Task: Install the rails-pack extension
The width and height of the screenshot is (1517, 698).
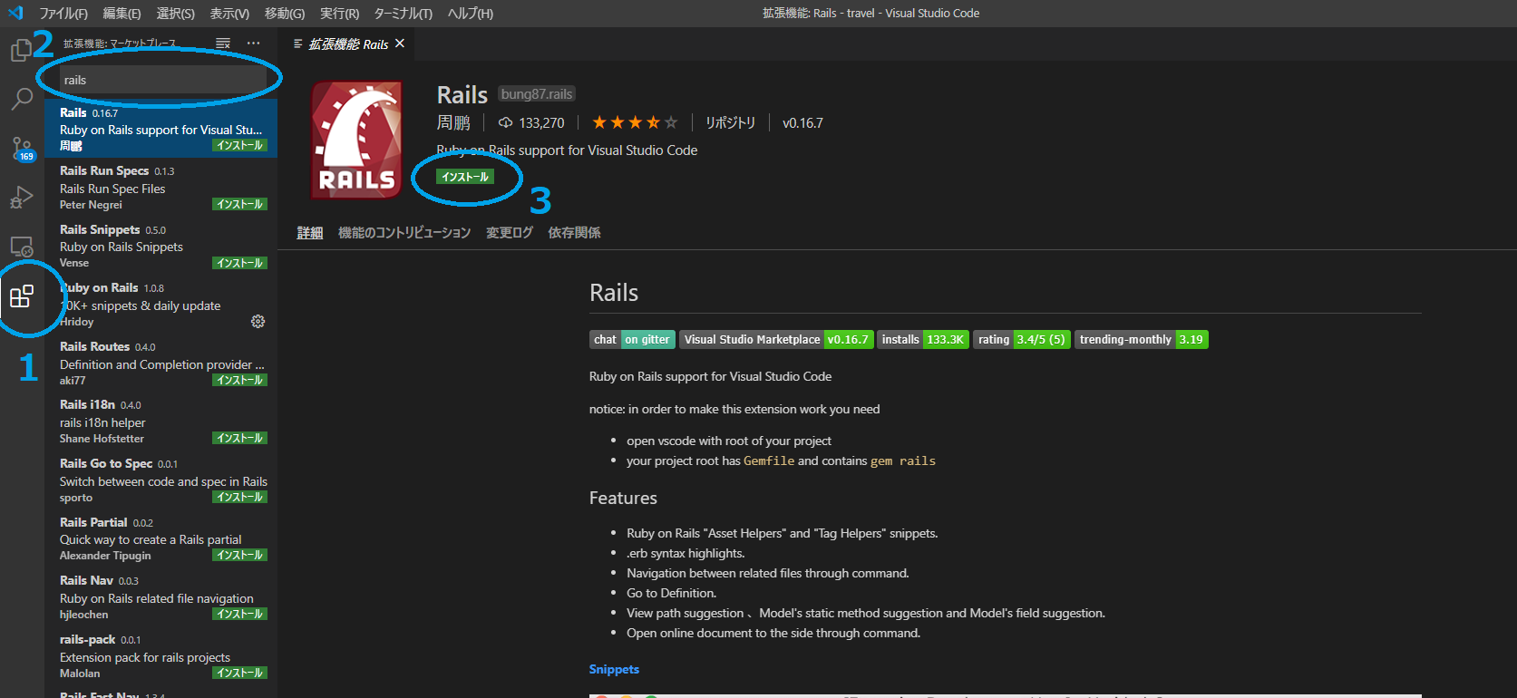Action: (239, 673)
